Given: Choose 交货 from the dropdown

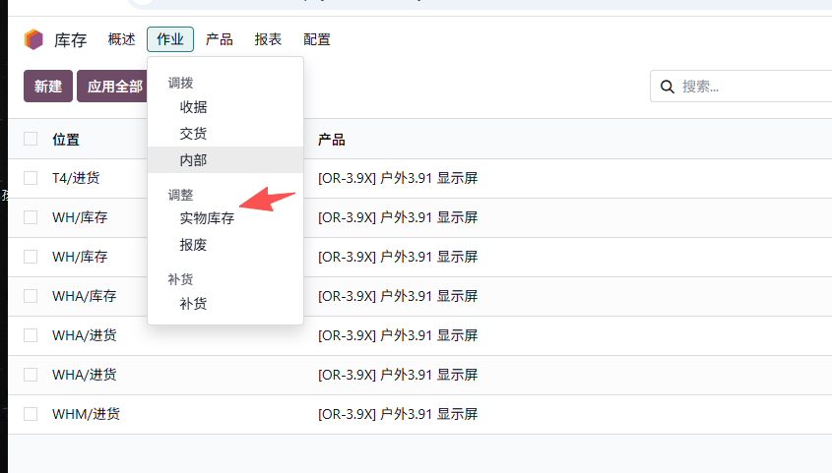Looking at the screenshot, I should tap(193, 133).
